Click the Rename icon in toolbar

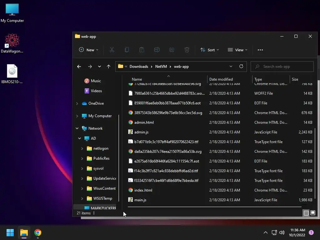point(157,50)
